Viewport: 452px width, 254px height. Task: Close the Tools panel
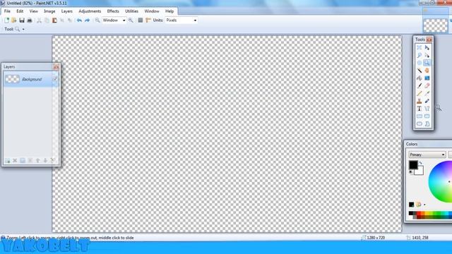[429, 40]
